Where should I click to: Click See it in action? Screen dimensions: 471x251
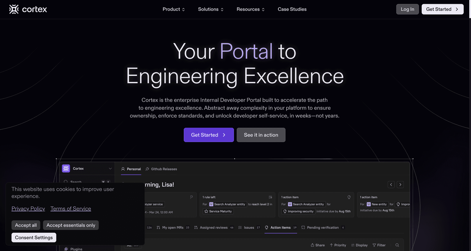[261, 135]
